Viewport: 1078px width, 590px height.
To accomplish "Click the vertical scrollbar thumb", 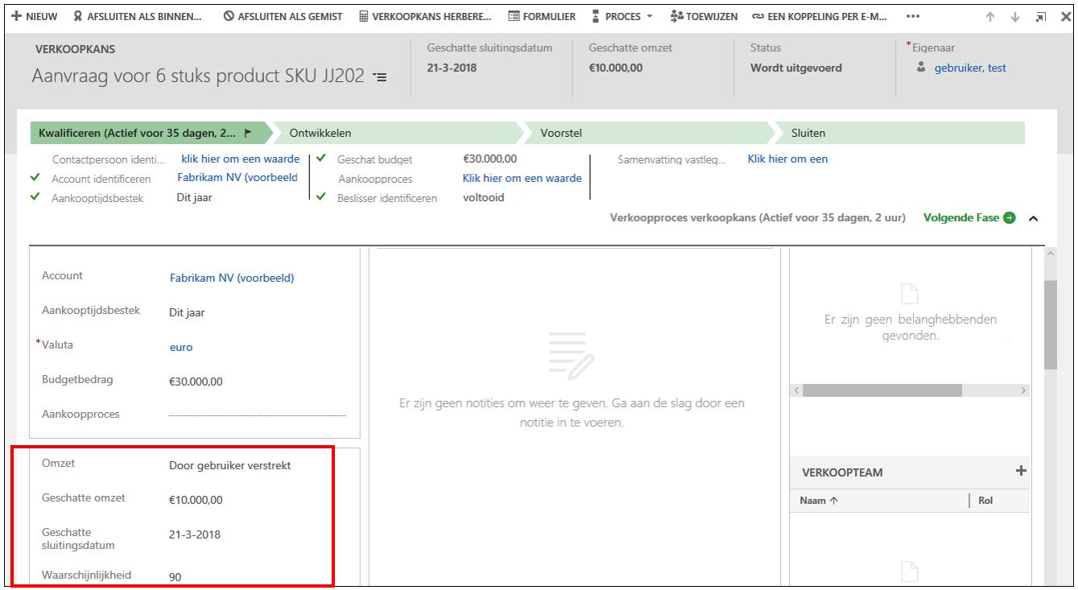I will click(x=1051, y=324).
